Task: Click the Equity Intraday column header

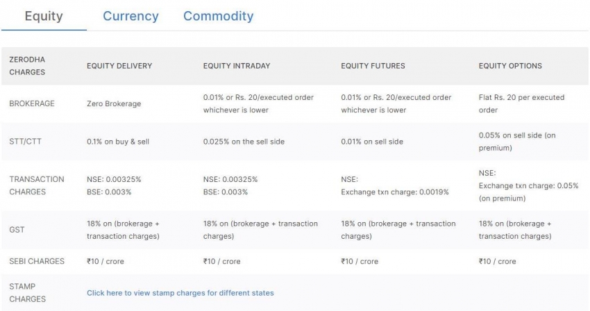Action: [237, 66]
